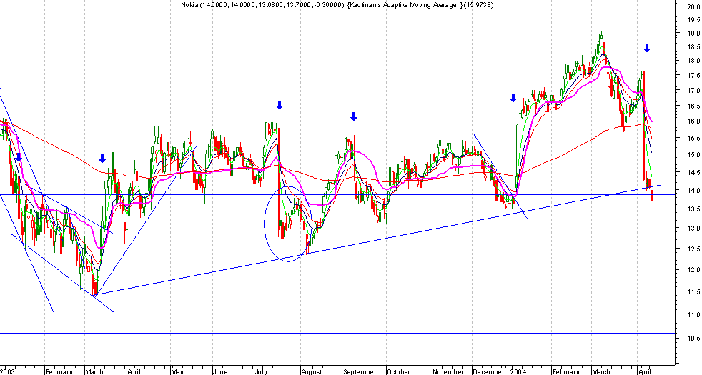The image size is (702, 375).
Task: Click the 18.5 price axis label
Action: click(693, 47)
